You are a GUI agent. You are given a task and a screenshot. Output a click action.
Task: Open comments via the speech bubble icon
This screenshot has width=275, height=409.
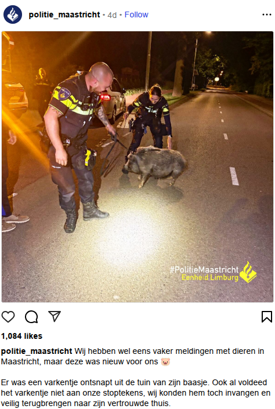tap(31, 317)
